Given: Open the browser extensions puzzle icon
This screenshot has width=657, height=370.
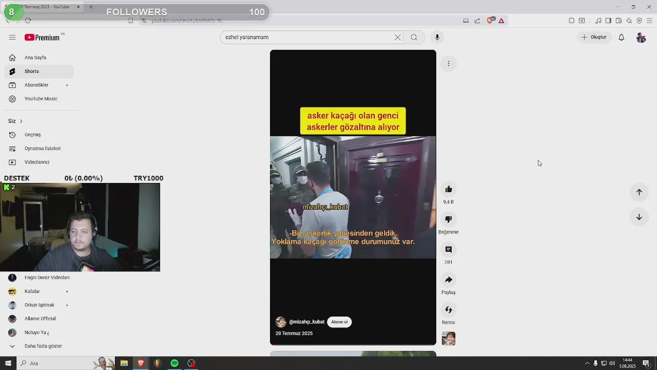Looking at the screenshot, I should pyautogui.click(x=571, y=21).
